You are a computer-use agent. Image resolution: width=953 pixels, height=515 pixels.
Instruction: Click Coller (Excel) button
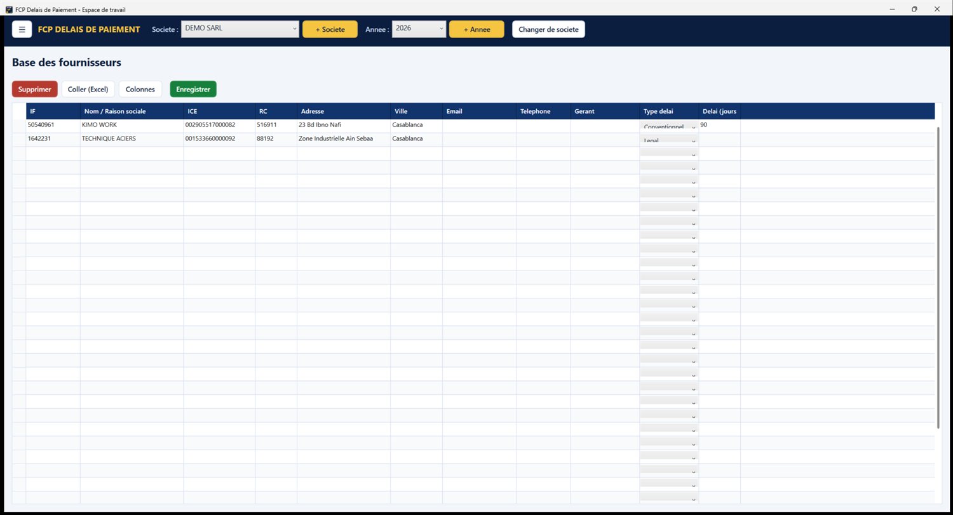click(88, 90)
